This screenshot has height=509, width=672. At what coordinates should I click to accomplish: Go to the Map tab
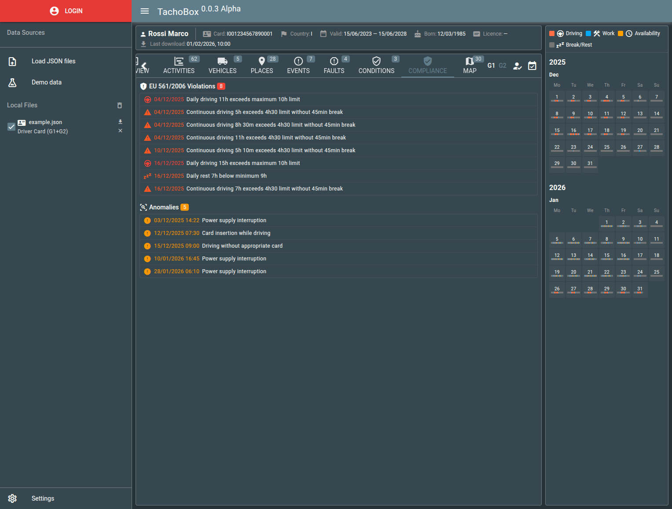coord(470,66)
